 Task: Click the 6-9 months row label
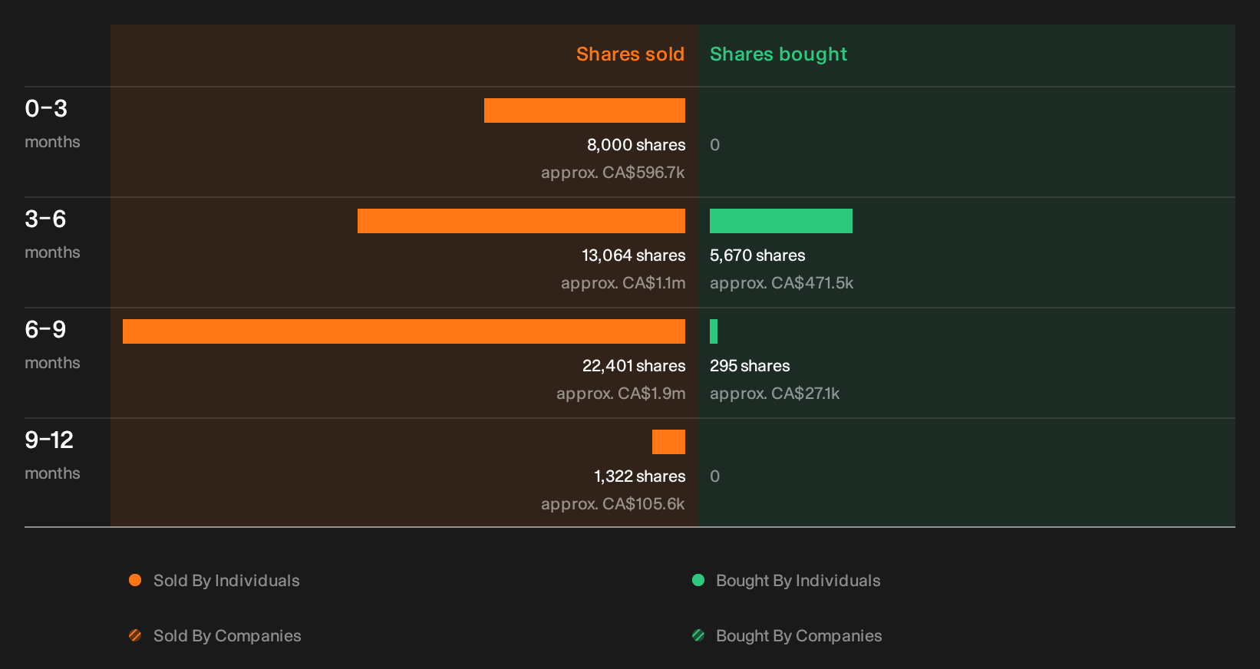point(52,344)
